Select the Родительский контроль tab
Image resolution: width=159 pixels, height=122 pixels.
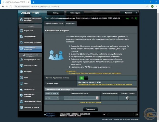click(x=54, y=24)
